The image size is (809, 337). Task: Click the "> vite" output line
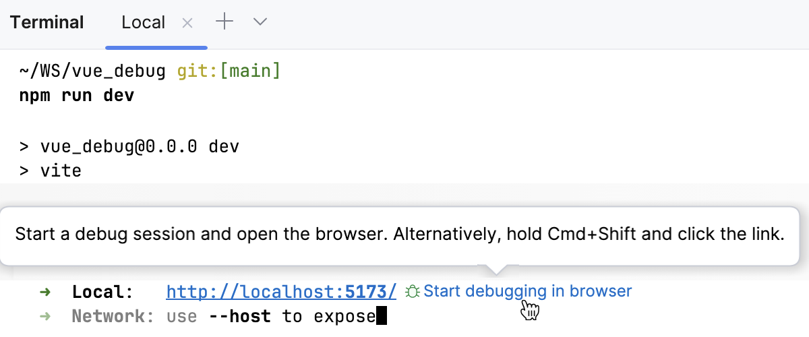point(51,171)
